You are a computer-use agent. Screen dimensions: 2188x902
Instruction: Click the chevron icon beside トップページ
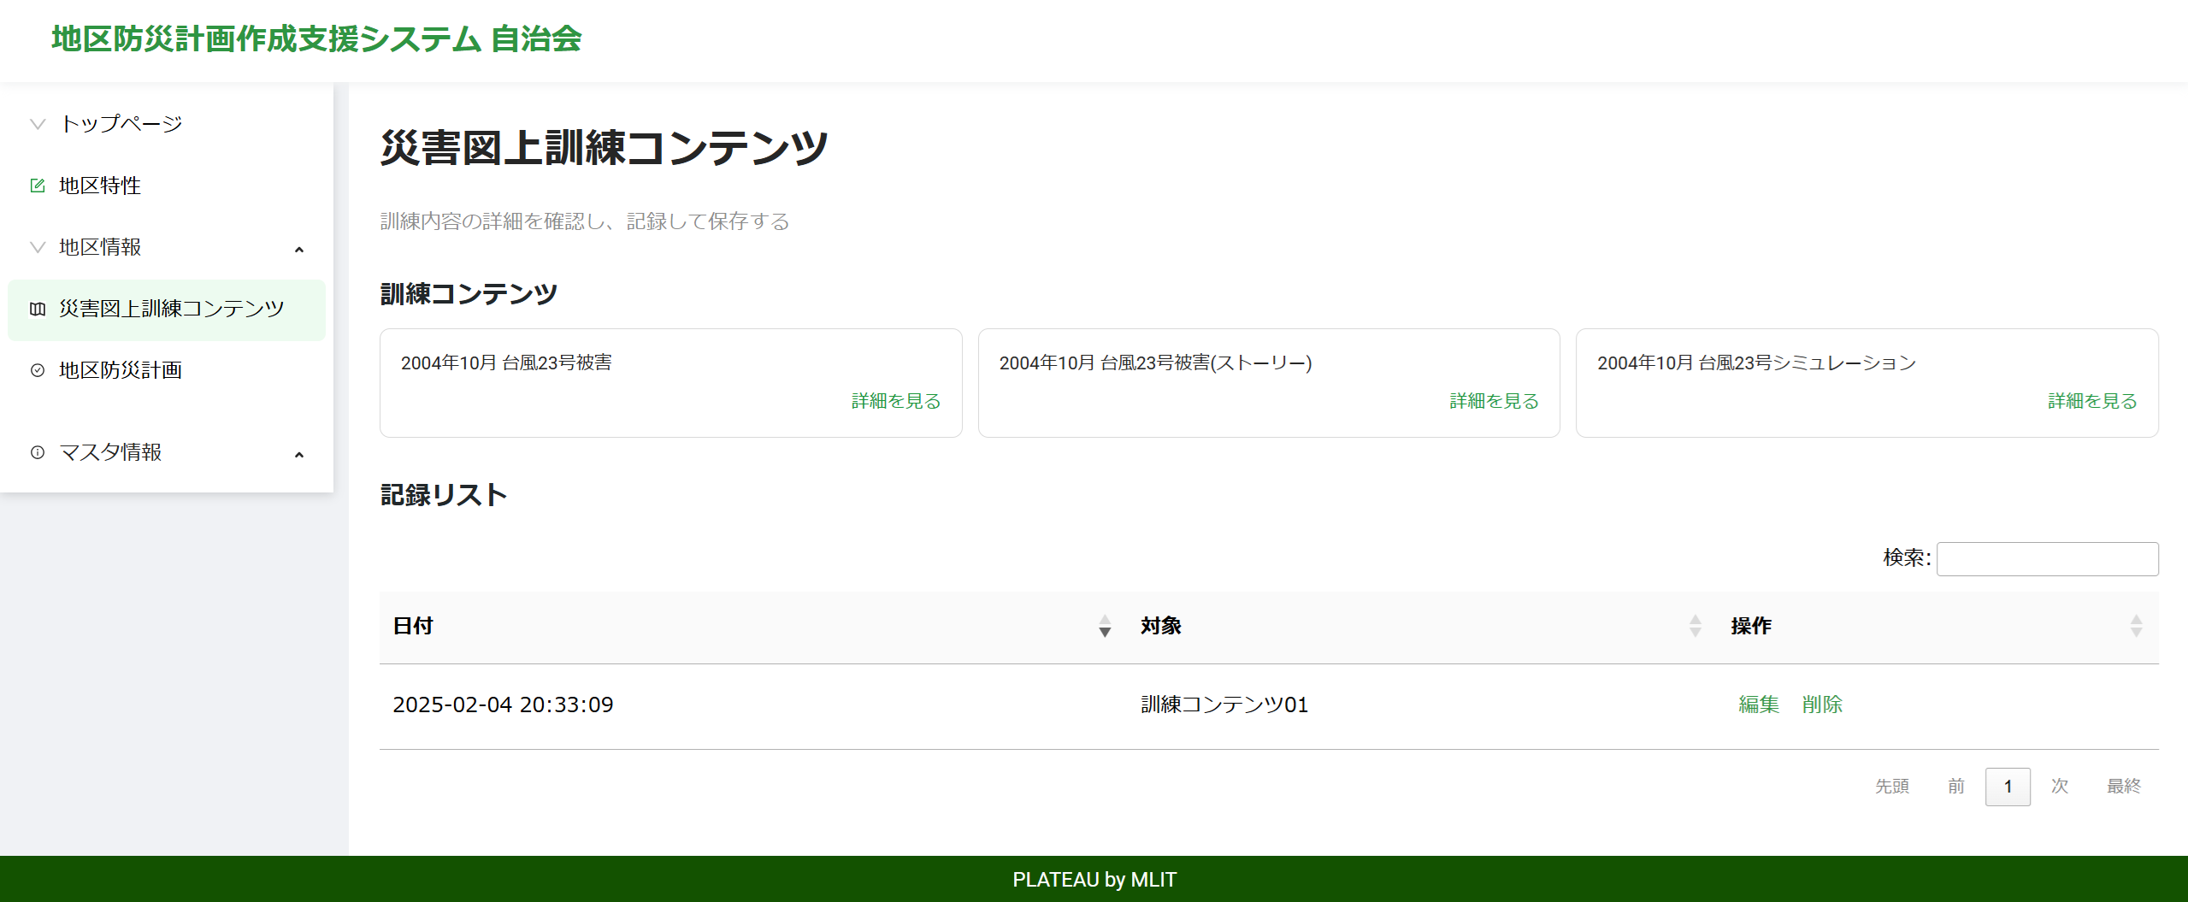(x=38, y=124)
